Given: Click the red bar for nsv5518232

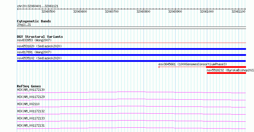Looking at the screenshot, I should (x=226, y=73).
